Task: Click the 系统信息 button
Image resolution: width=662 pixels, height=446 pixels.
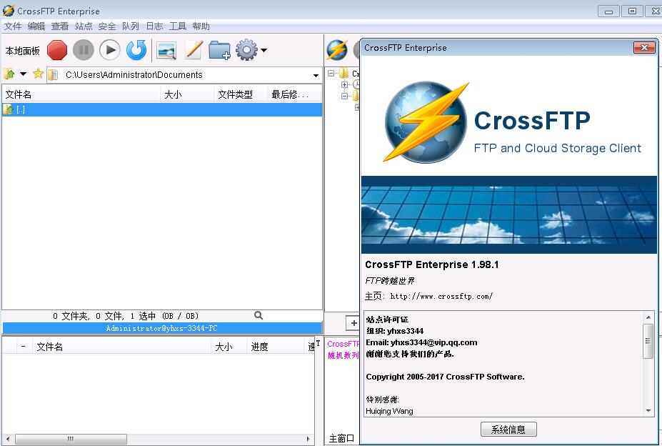Action: [x=508, y=430]
